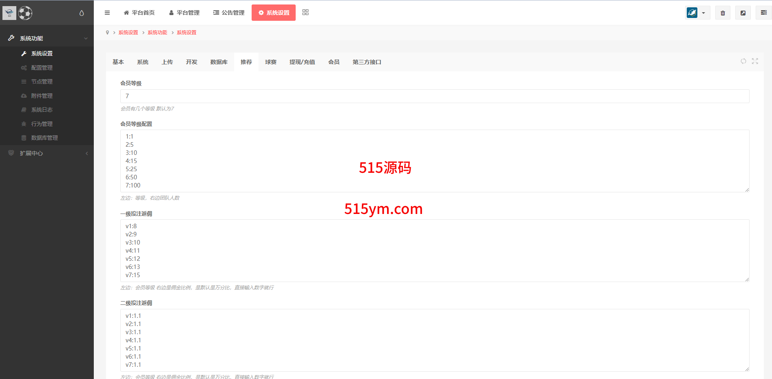Image resolution: width=772 pixels, height=379 pixels.
Task: Click the soccer ball logo icon
Action: [25, 13]
